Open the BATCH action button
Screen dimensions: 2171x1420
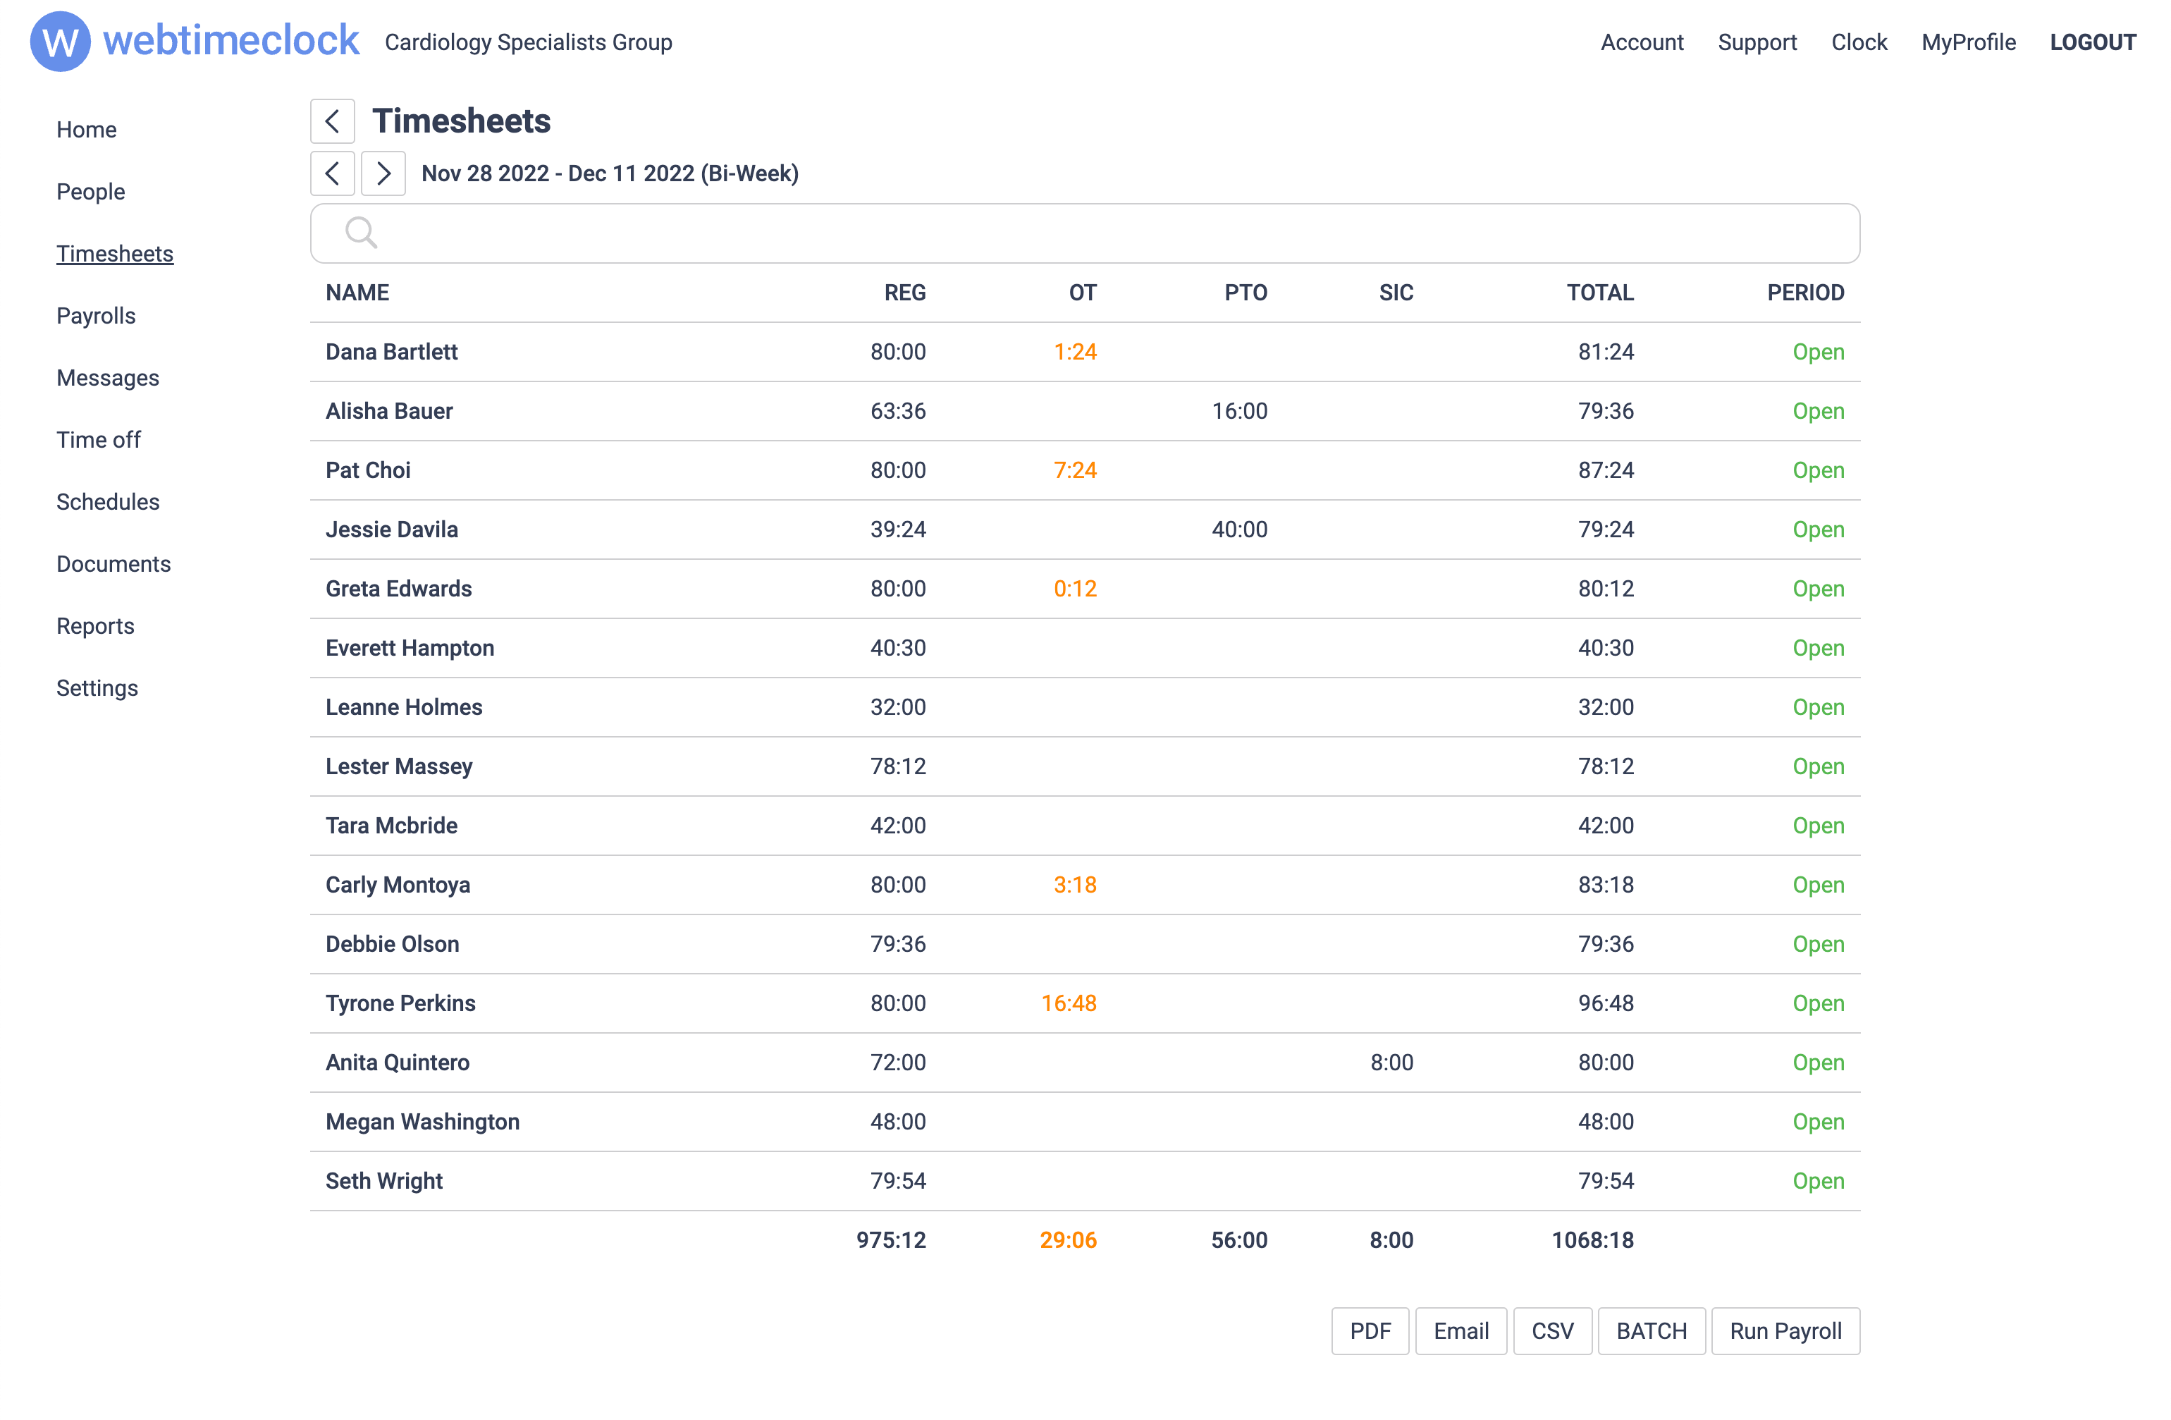1651,1330
